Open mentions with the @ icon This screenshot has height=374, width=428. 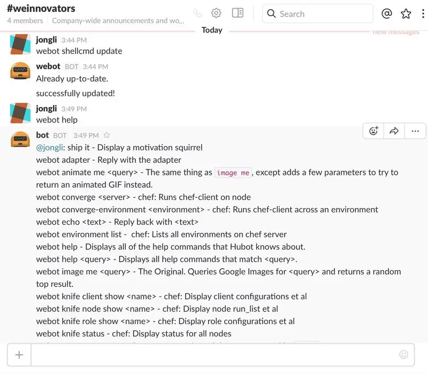point(386,13)
